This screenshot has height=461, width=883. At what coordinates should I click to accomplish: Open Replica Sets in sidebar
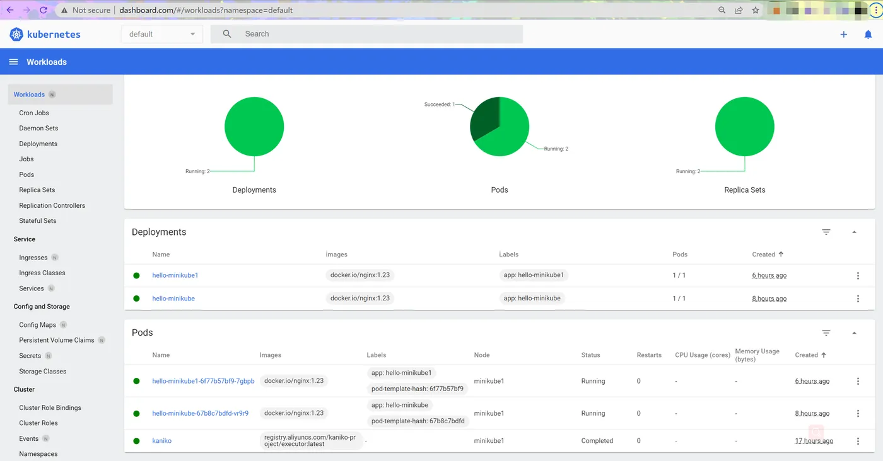tap(37, 190)
